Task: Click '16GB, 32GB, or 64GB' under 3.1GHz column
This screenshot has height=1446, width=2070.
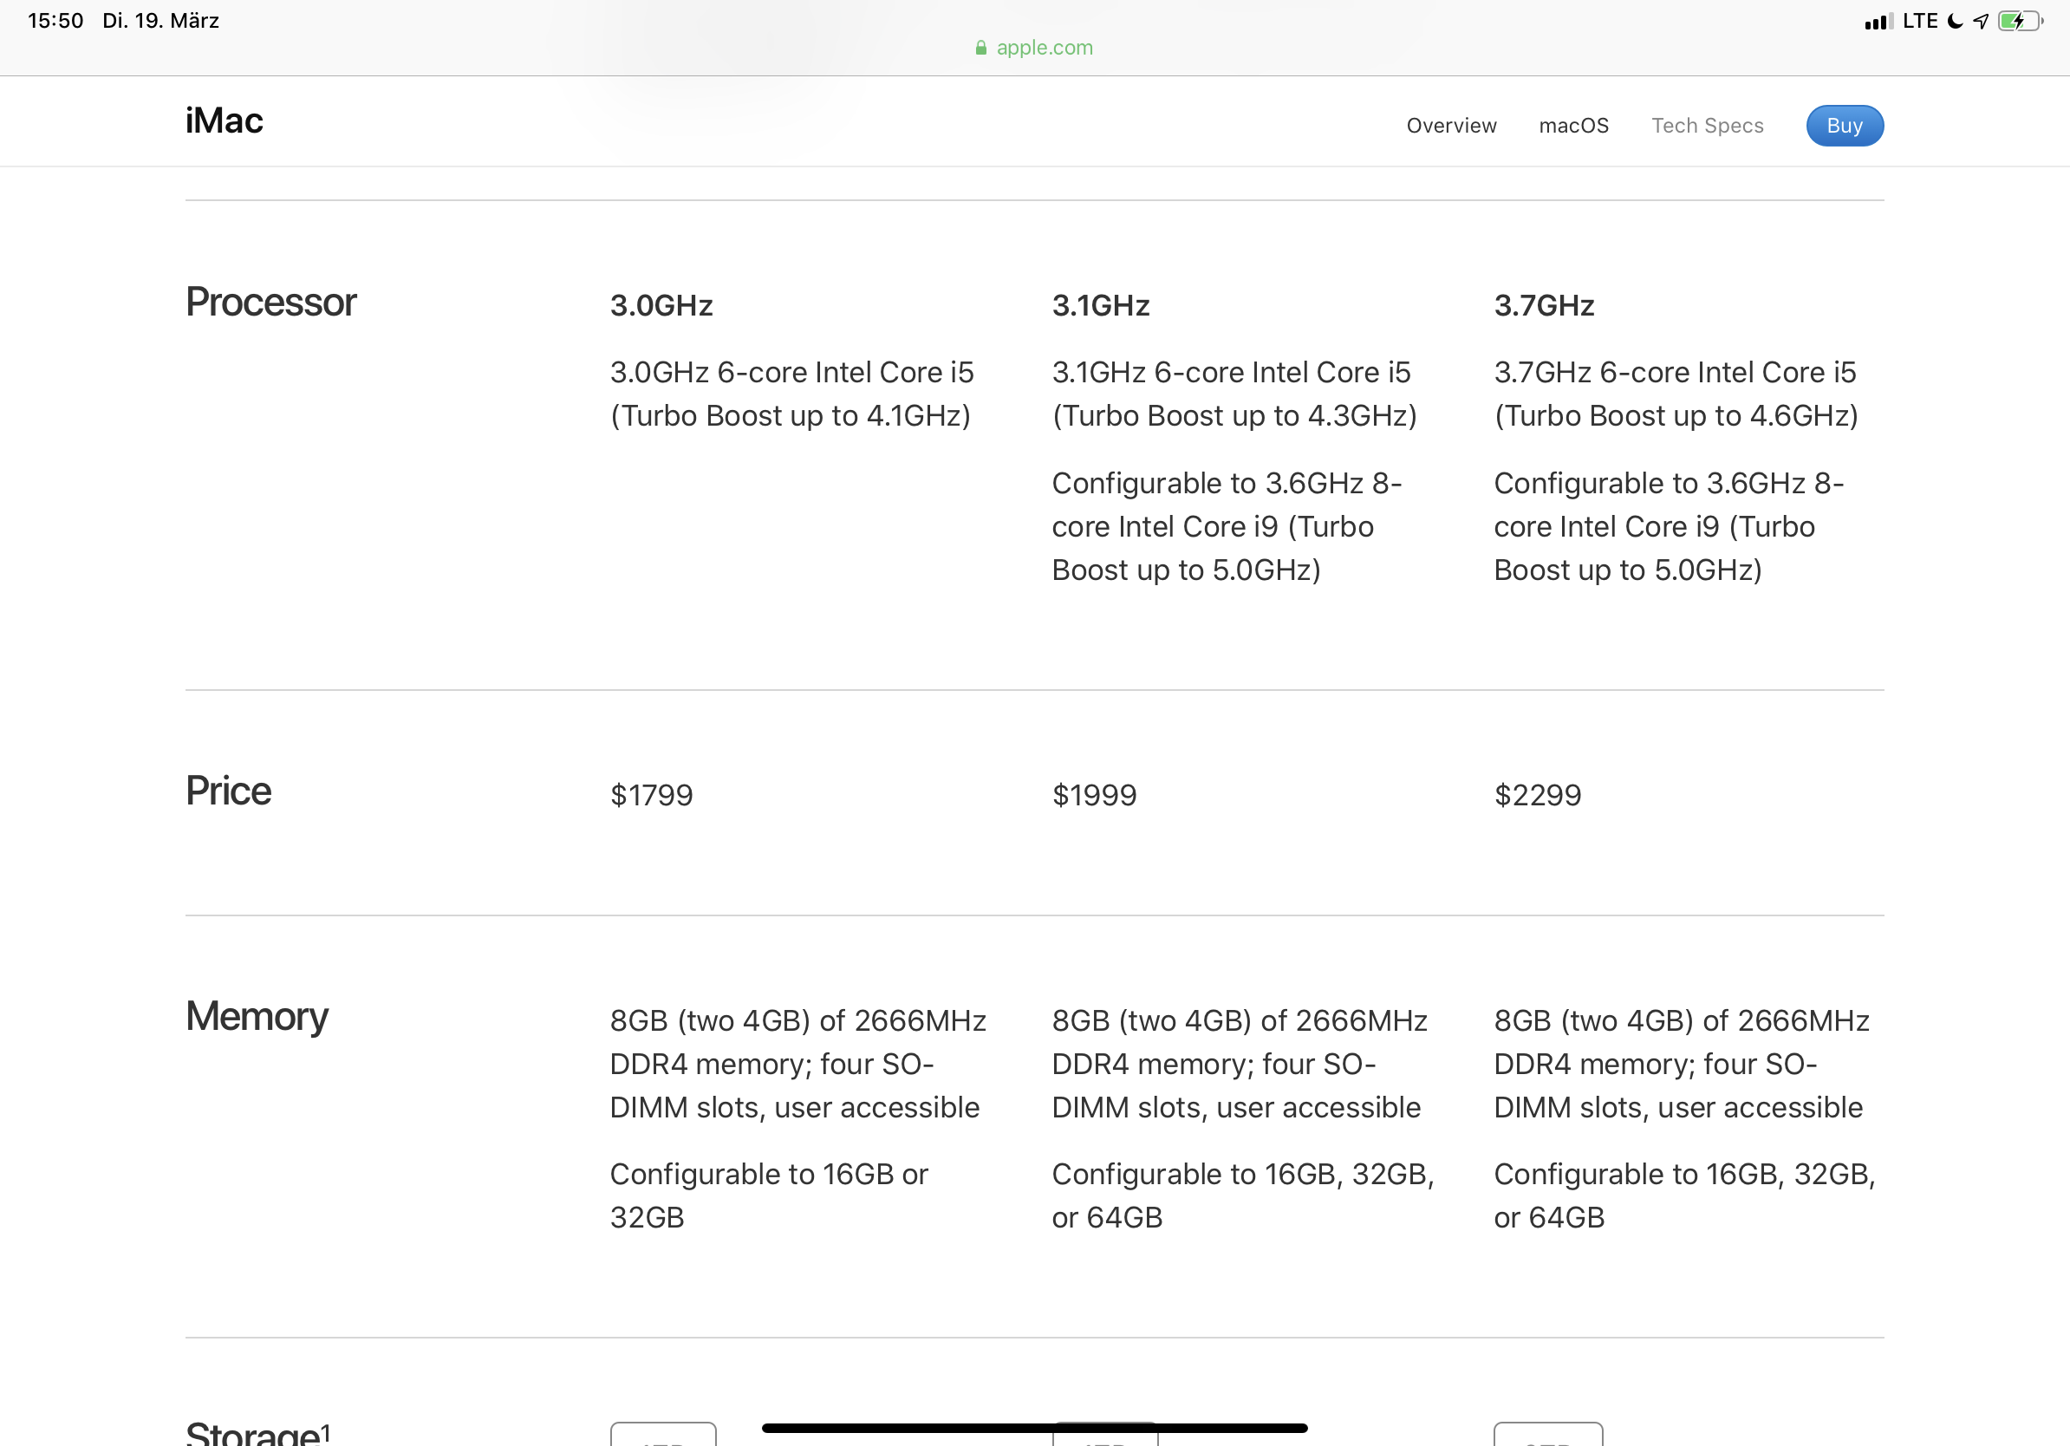Action: [1243, 1195]
